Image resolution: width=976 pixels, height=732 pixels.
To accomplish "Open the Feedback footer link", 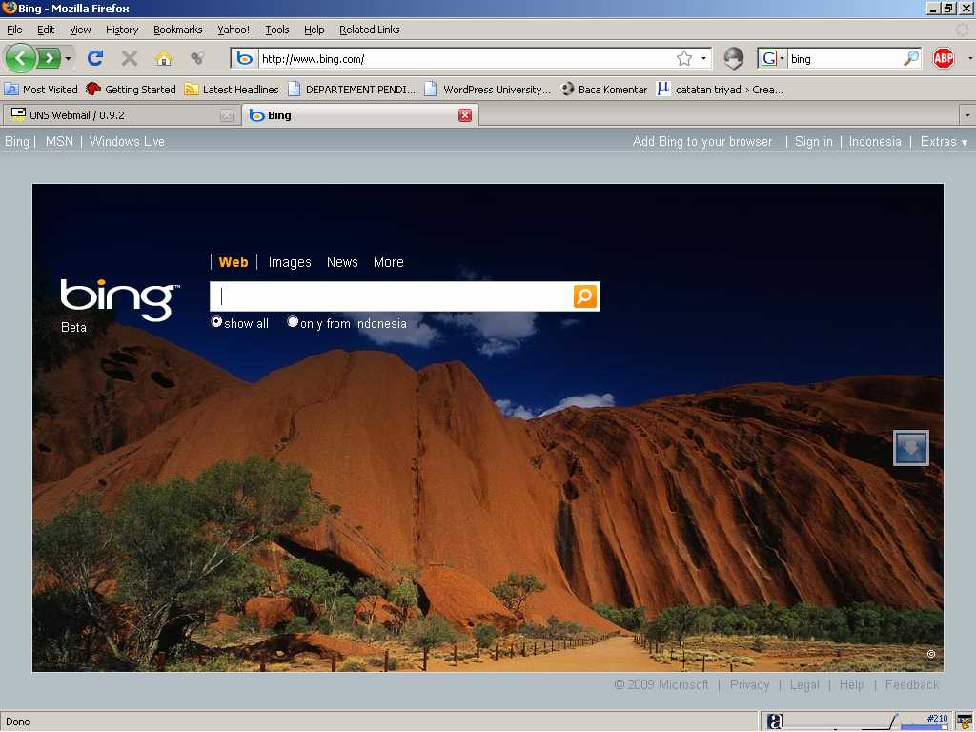I will point(912,684).
